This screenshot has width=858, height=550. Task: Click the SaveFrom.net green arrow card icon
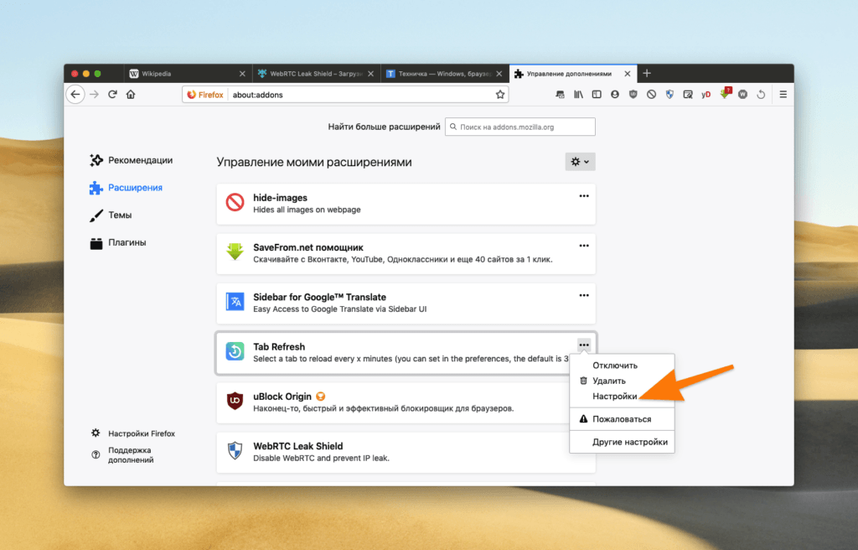[x=235, y=252]
